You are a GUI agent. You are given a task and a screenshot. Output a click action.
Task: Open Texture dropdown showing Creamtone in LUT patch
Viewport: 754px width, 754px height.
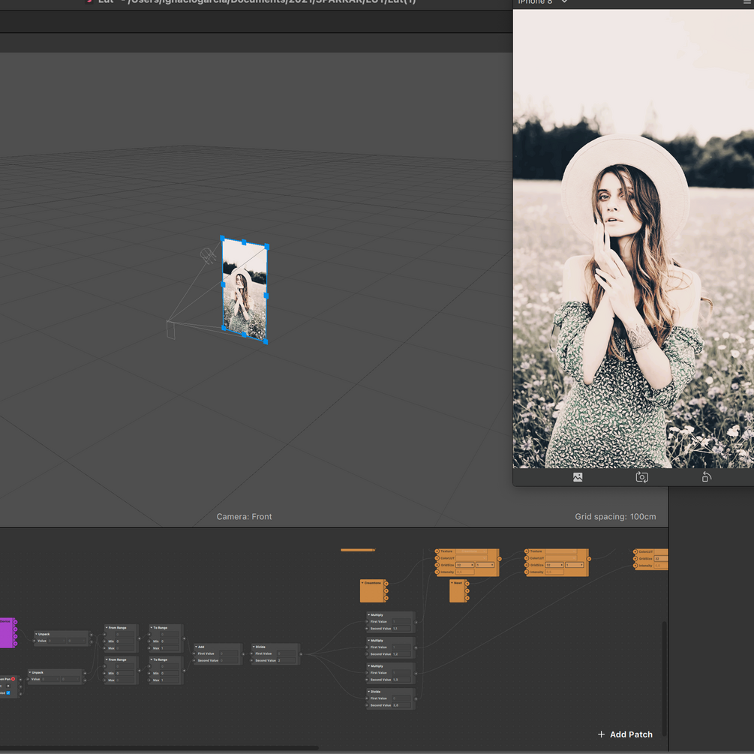pos(471,551)
